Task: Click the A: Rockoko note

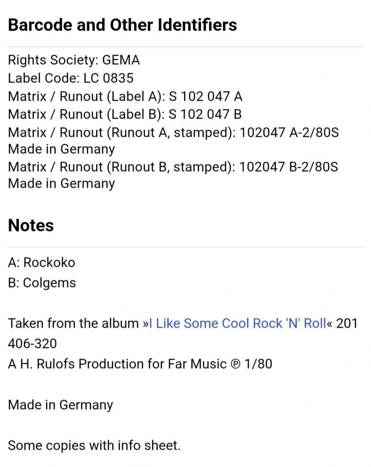Action: [41, 263]
